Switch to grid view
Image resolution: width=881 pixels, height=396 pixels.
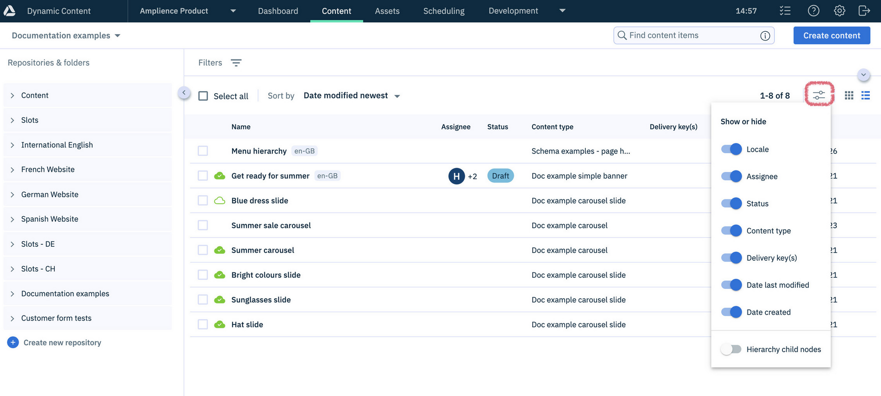[x=849, y=95]
